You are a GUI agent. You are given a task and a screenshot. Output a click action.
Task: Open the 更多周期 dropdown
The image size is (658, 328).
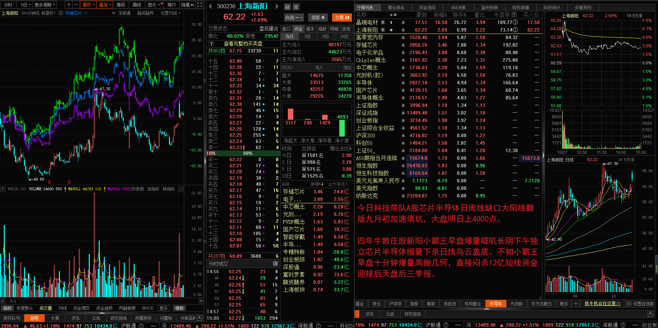(x=45, y=5)
